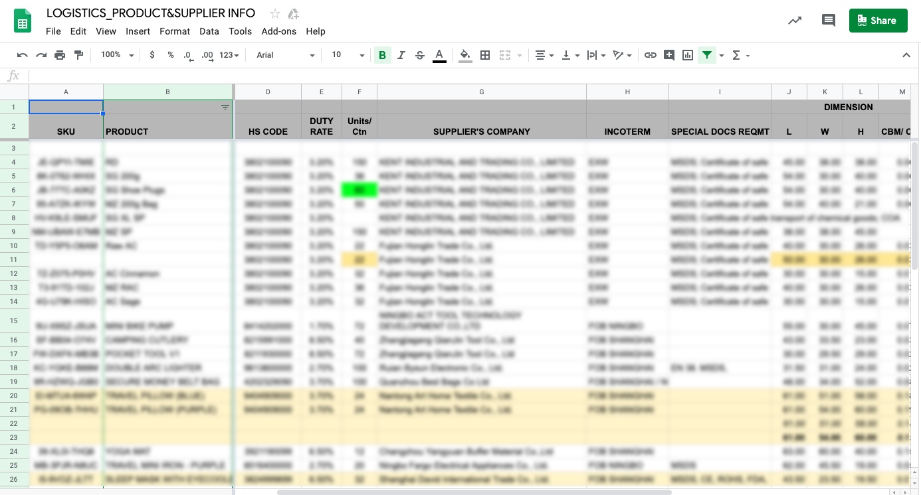
Task: Expand the merge cells options arrow
Action: point(520,56)
